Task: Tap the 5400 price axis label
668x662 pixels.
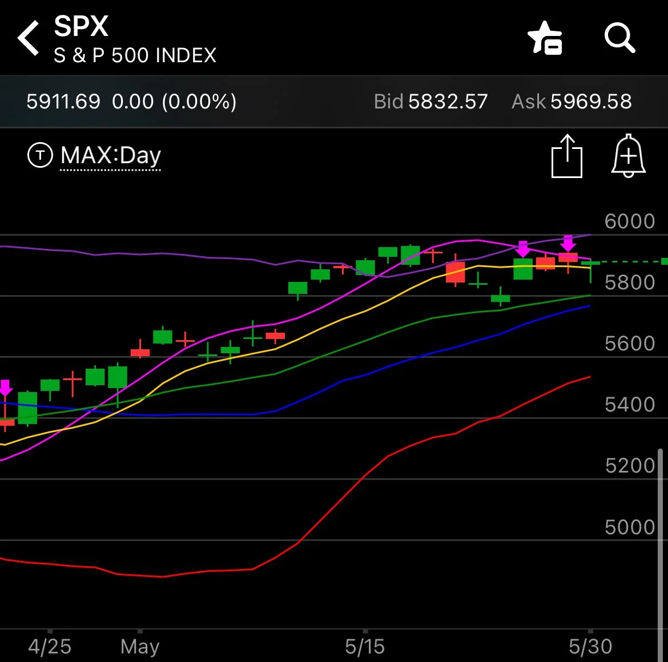Action: (x=630, y=405)
